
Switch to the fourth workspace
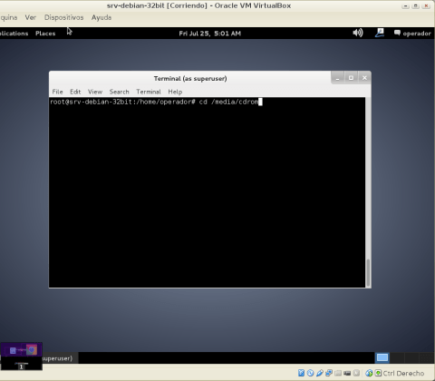click(x=427, y=357)
